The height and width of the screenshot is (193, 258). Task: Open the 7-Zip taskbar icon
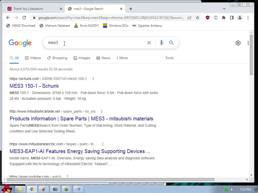coord(55,189)
